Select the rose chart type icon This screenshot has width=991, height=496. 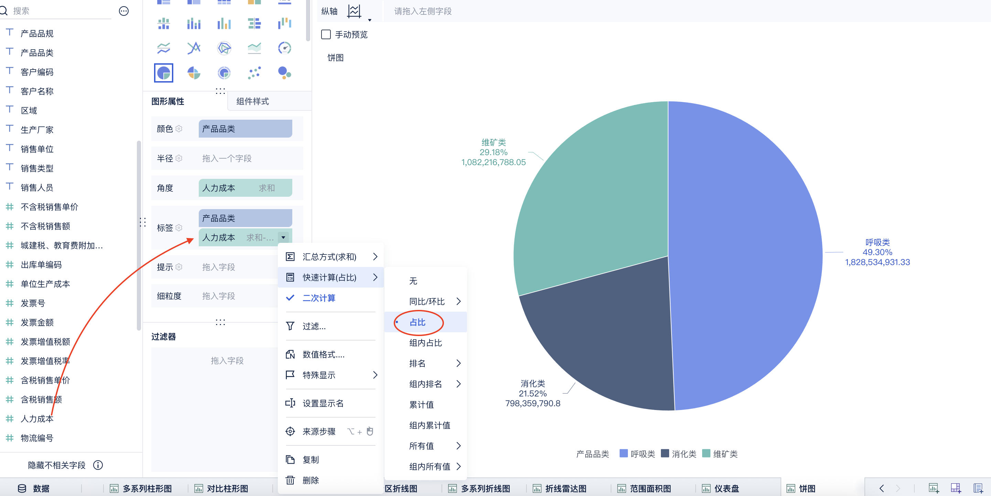pos(194,73)
